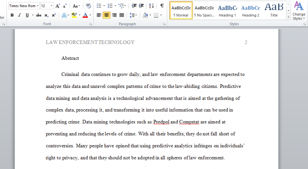Align text to the left
The width and height of the screenshot is (308, 169).
[x=99, y=15]
